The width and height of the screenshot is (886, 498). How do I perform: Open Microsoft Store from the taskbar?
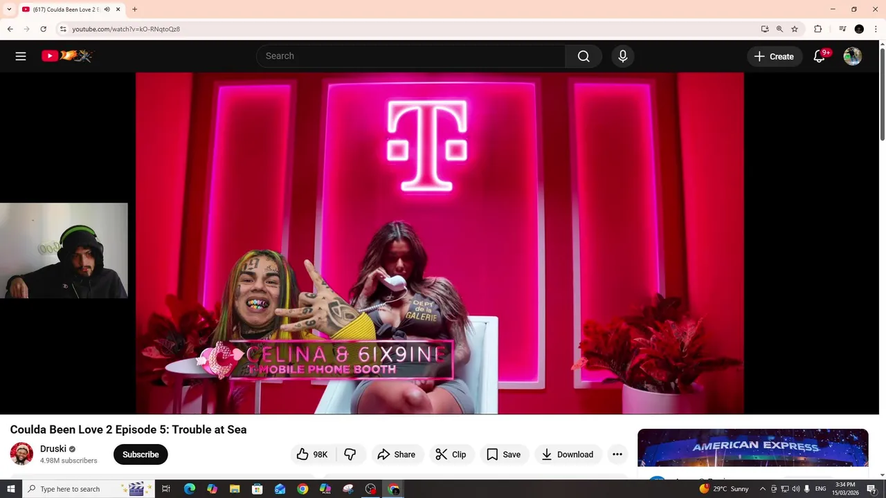(257, 489)
